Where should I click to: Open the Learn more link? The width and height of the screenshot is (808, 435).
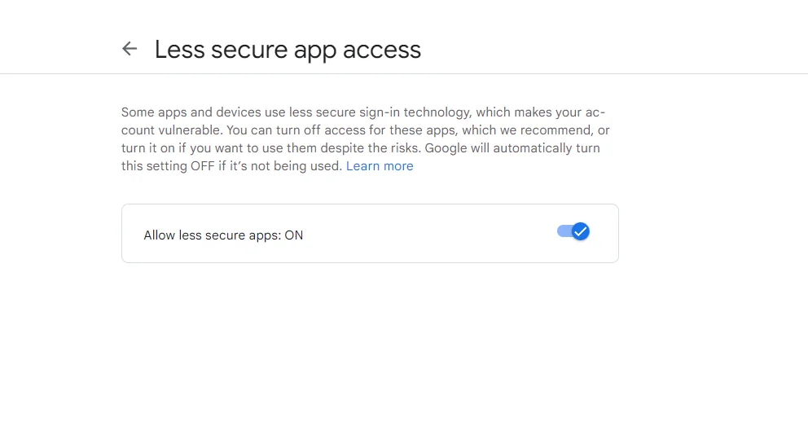(x=380, y=166)
